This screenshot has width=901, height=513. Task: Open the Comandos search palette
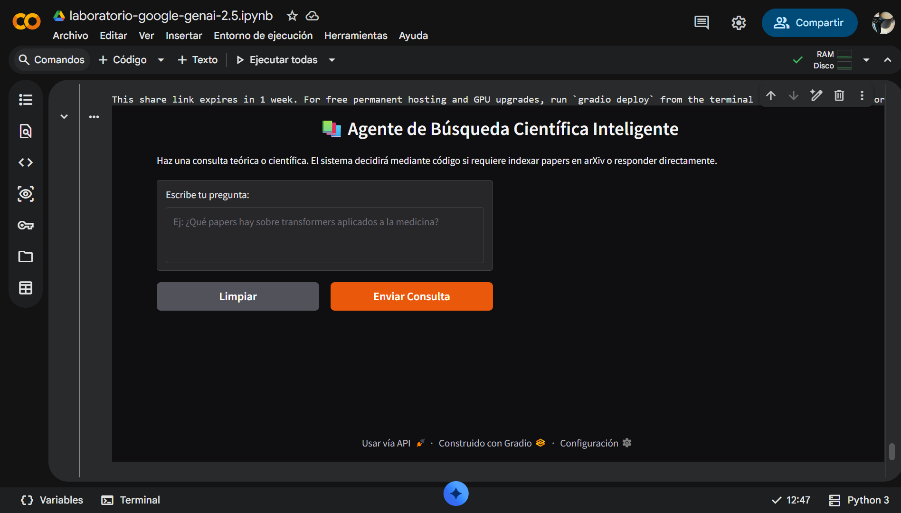tap(51, 60)
